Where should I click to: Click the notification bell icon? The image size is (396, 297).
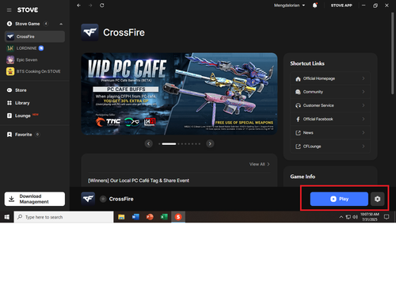point(314,6)
